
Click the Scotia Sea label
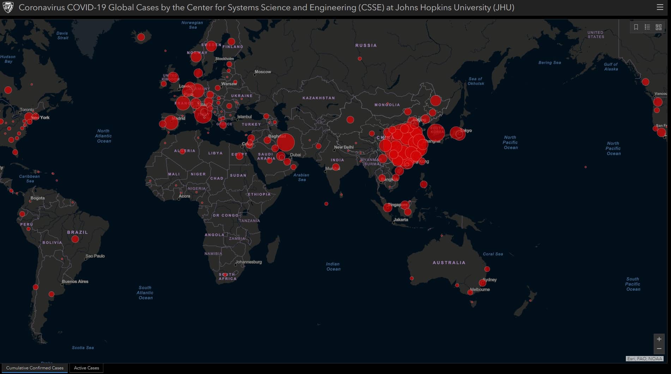click(83, 348)
